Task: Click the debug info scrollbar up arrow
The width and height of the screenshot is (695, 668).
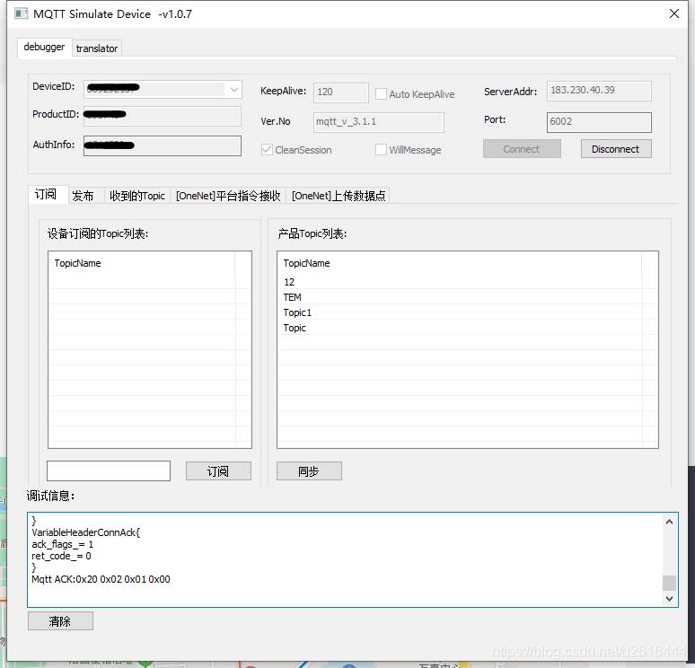Action: (669, 522)
